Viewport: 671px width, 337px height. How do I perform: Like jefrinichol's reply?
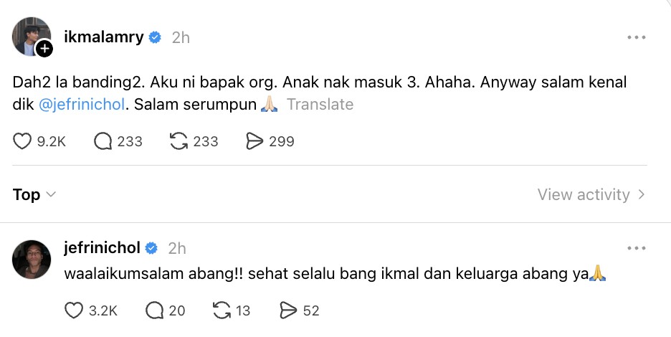(x=74, y=310)
